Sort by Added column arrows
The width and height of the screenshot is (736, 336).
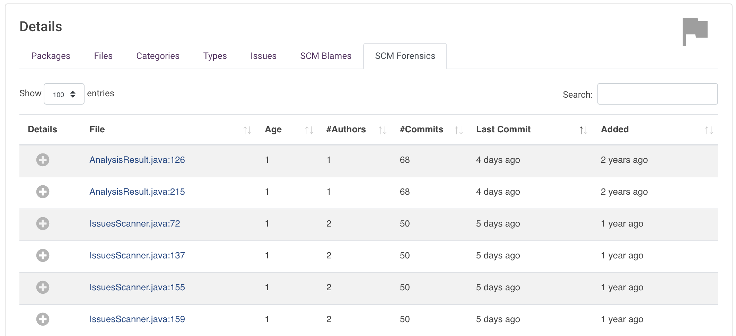(x=709, y=130)
